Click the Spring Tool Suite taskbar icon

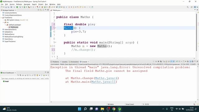coord(119,109)
